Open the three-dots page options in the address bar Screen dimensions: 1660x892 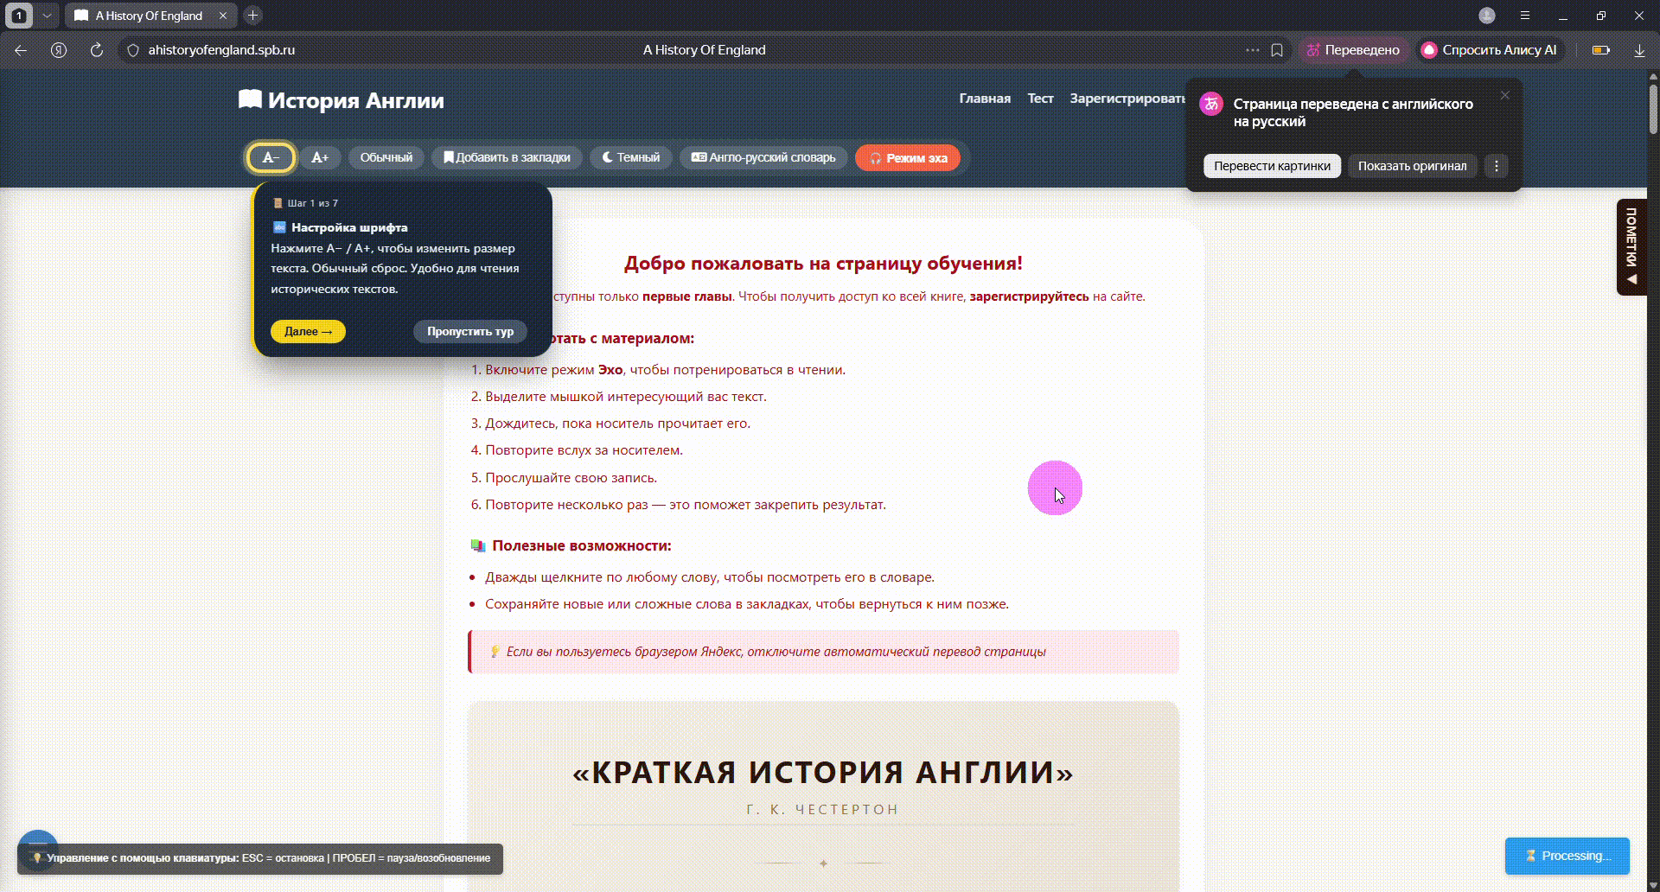click(1252, 50)
